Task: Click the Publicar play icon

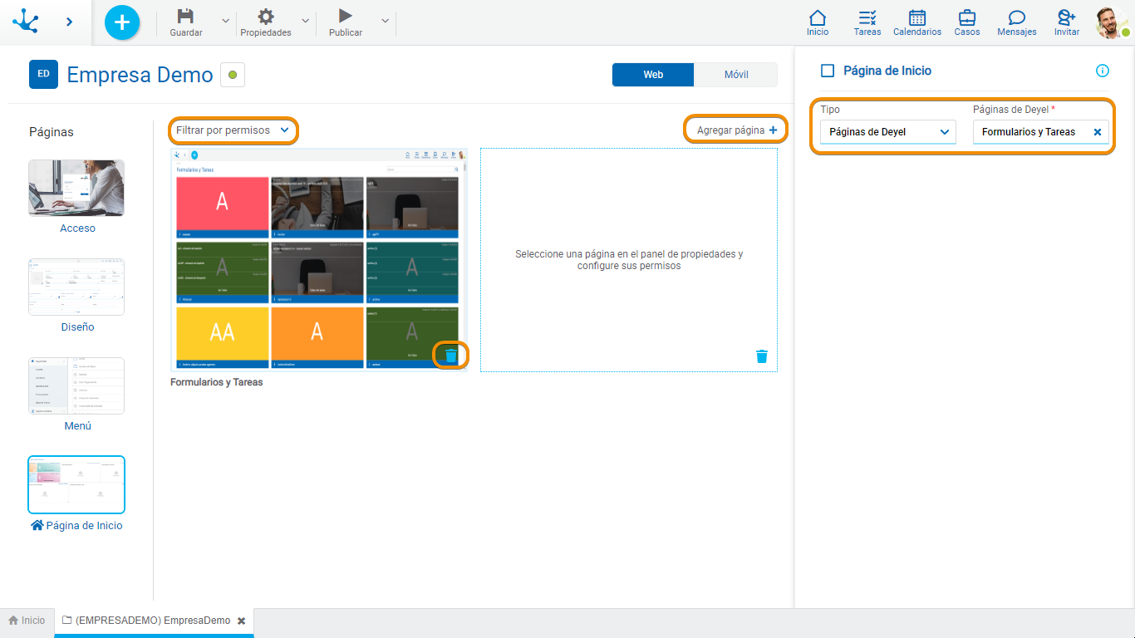Action: [x=346, y=16]
